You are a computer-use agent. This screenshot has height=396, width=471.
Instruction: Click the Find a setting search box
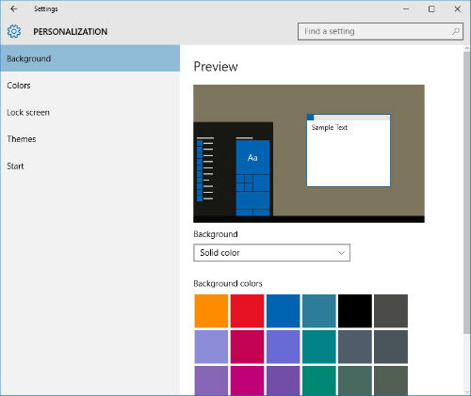(381, 31)
